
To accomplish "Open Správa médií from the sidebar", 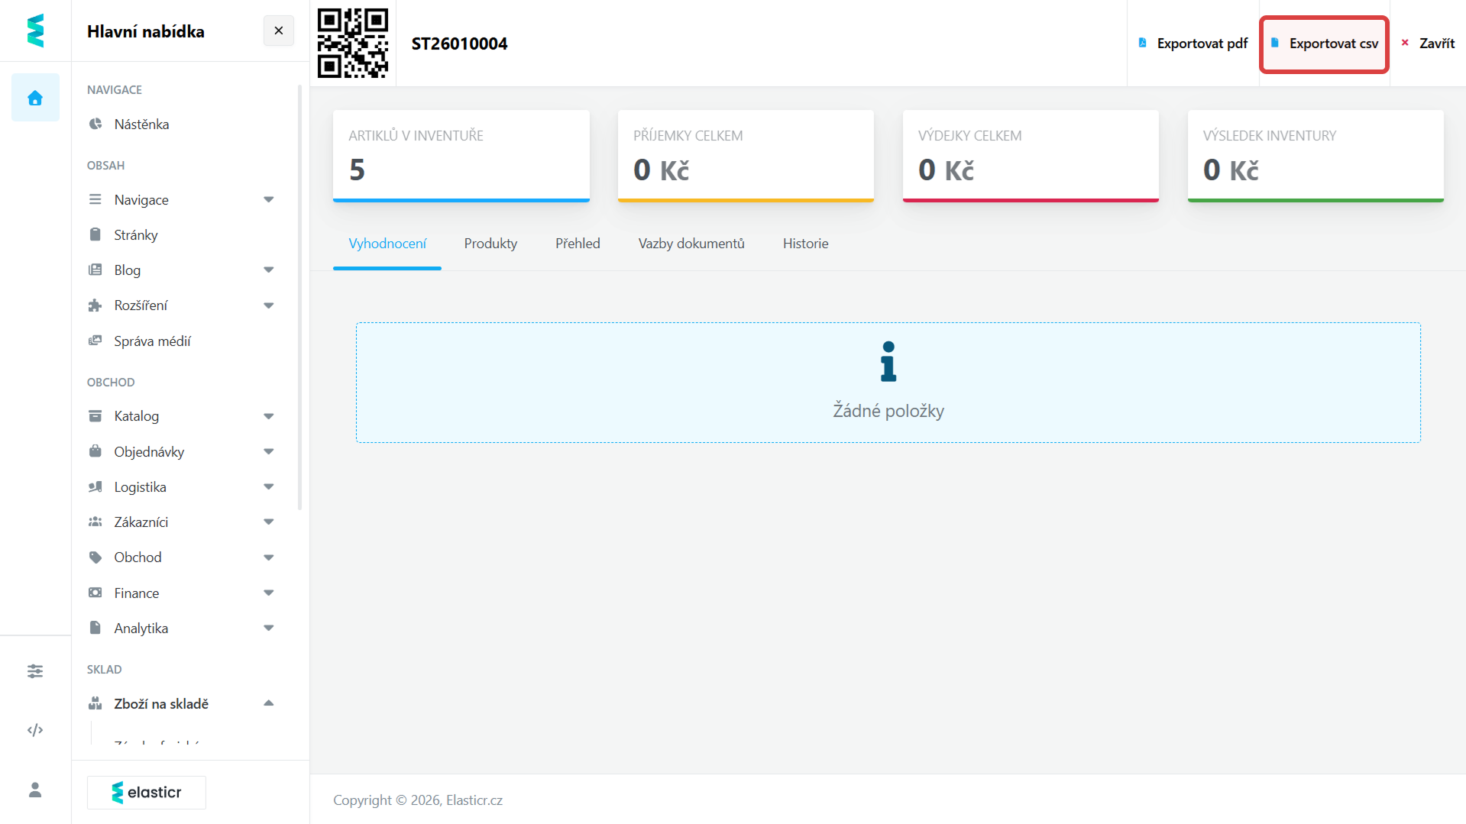I will click(x=152, y=341).
